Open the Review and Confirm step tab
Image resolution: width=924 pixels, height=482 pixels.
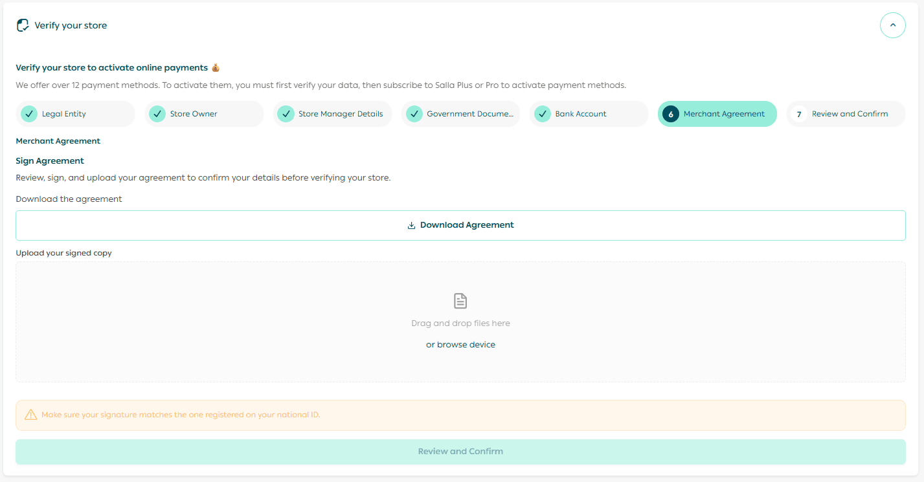coord(850,114)
